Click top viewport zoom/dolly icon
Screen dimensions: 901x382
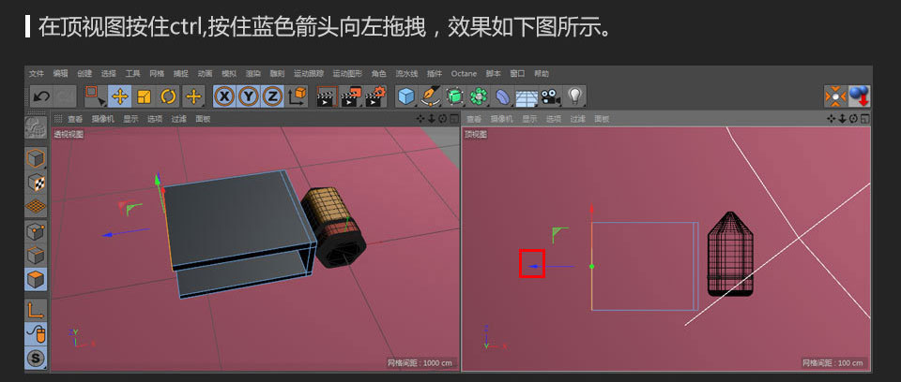[x=843, y=119]
